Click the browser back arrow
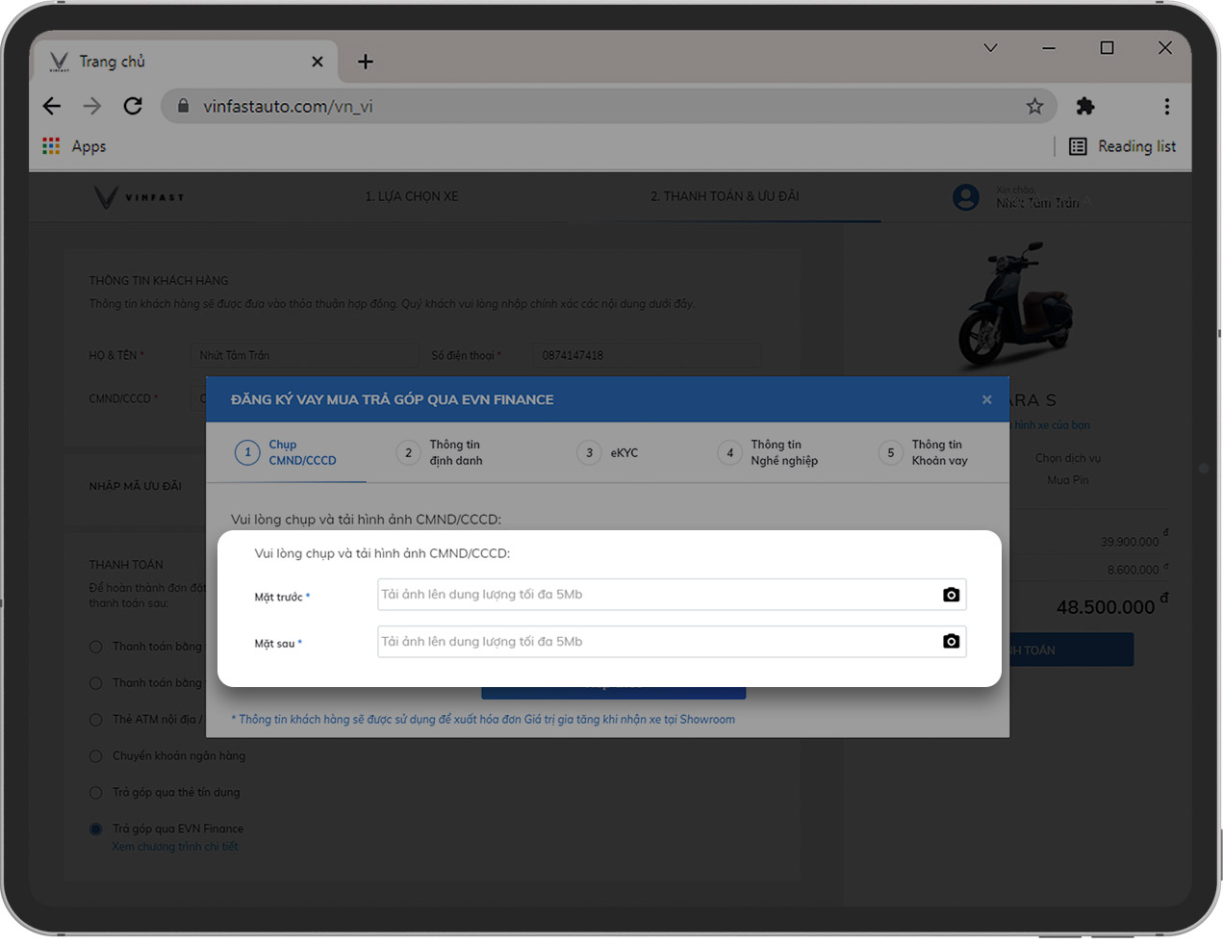The image size is (1223, 944). click(x=52, y=106)
